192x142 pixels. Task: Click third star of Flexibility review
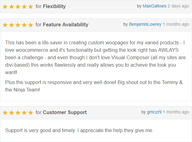[18, 7]
